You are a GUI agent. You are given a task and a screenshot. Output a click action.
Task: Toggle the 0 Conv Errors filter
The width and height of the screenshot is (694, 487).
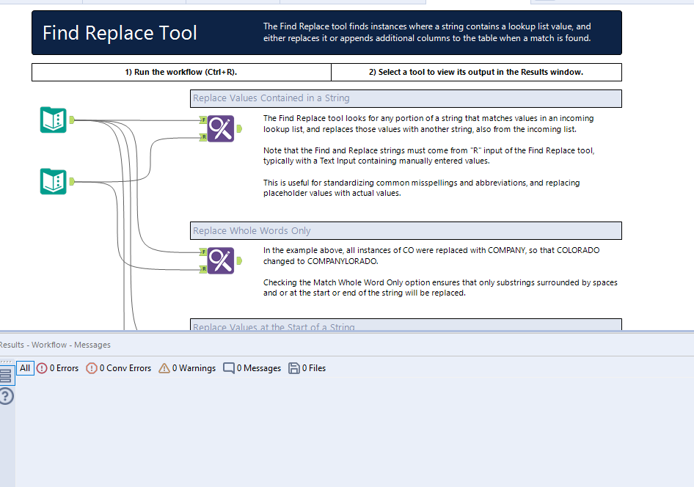(118, 368)
